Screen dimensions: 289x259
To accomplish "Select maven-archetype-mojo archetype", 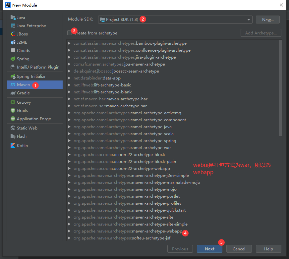I will coord(125,189).
